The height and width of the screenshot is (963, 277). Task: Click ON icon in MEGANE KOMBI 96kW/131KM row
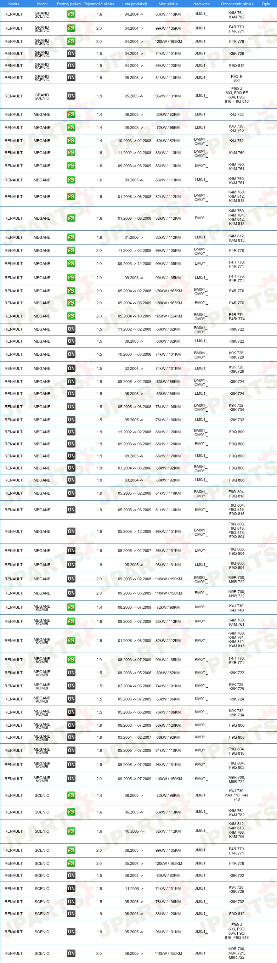[x=71, y=765]
